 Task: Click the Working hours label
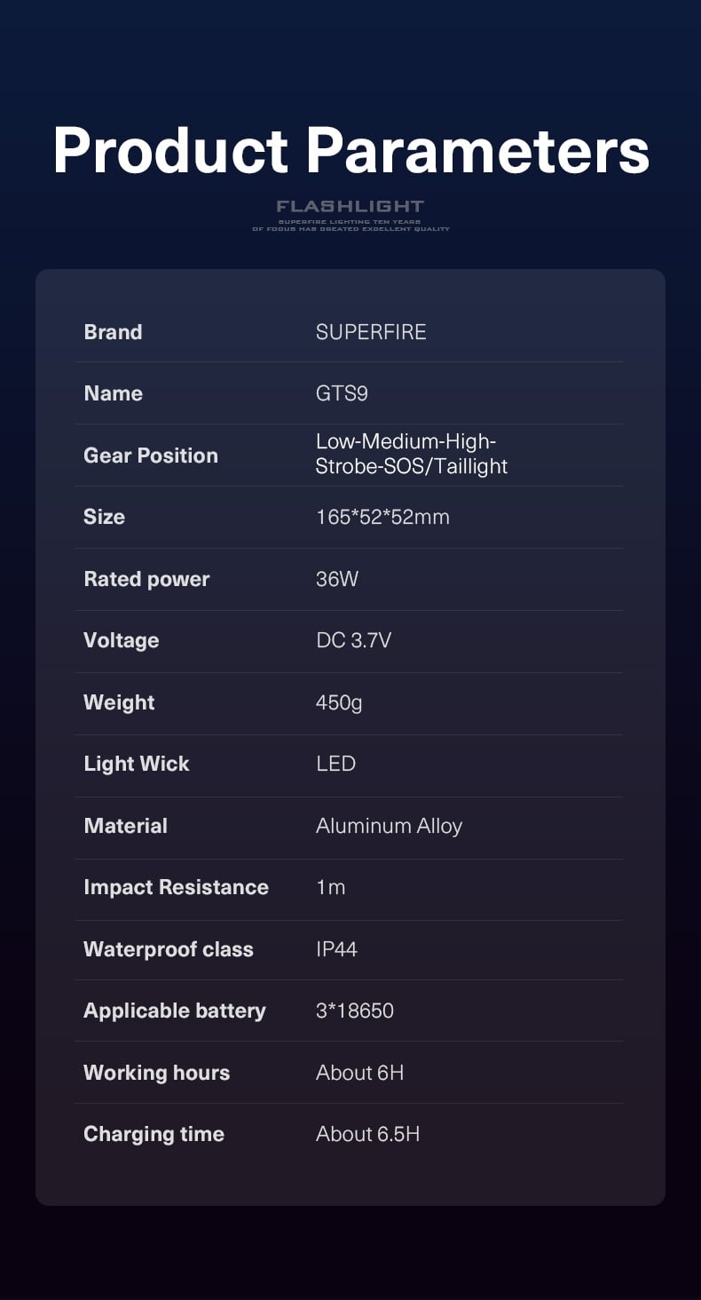156,1073
